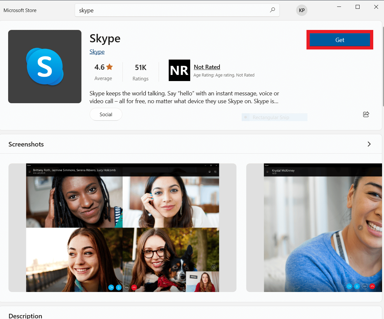Maximize the Microsoft Store window
The width and height of the screenshot is (384, 319).
(358, 7)
